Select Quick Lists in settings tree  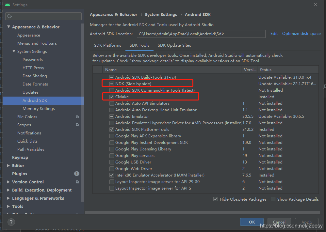tap(27, 141)
